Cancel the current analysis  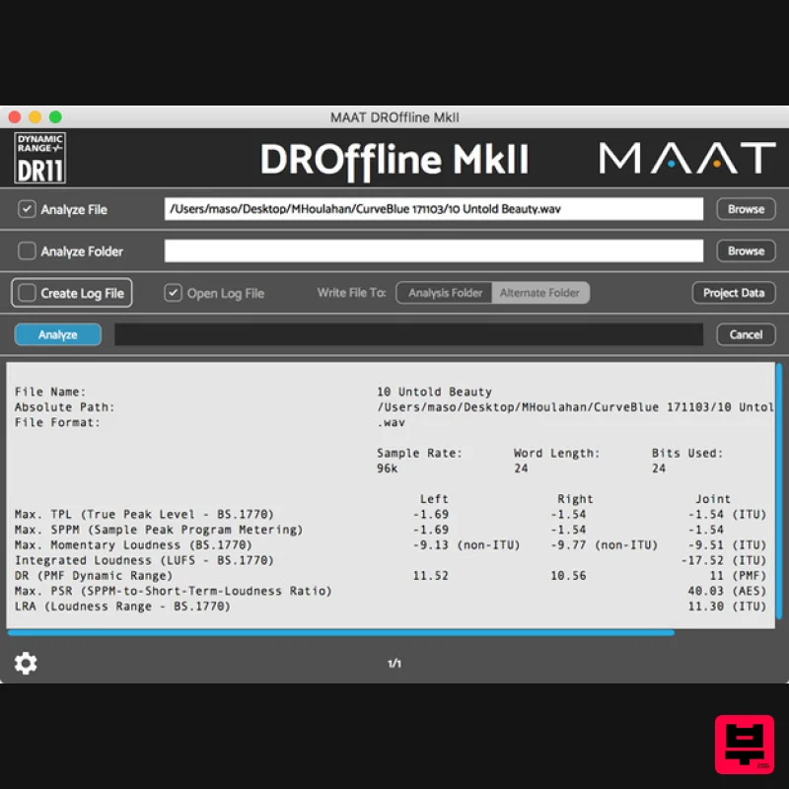click(x=745, y=334)
